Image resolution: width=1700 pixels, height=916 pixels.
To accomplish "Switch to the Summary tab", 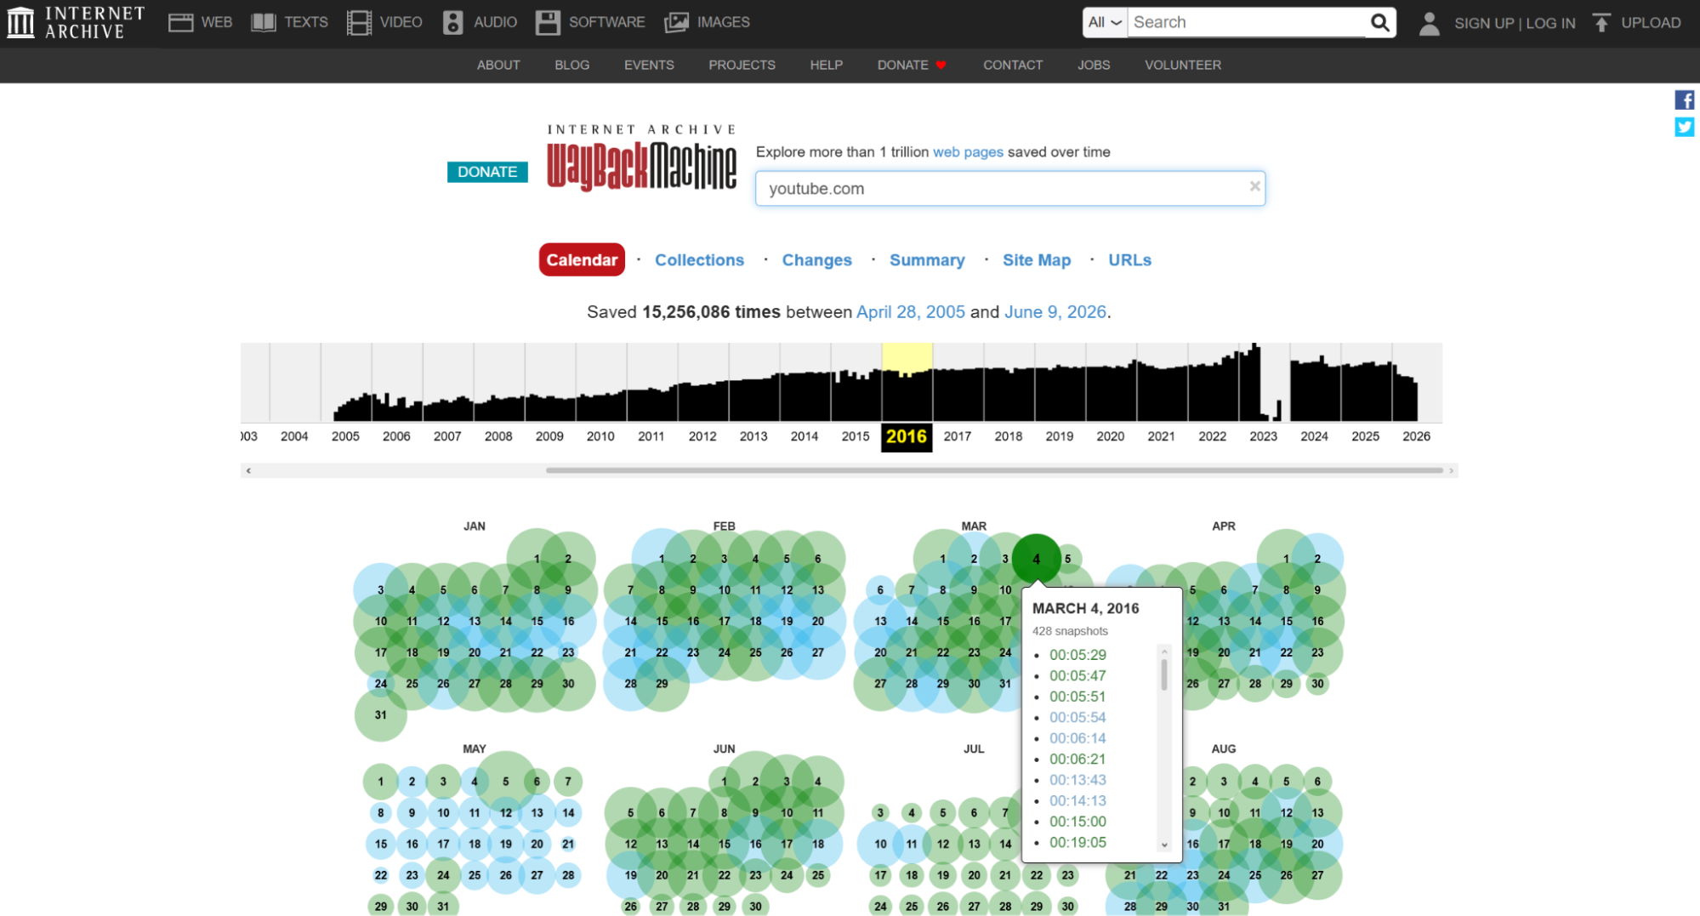I will click(x=927, y=260).
